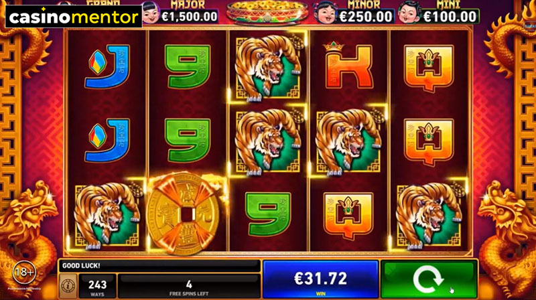Viewport: 536px width, 300px height.
Task: Click the Good Luck message bar
Action: (159, 265)
